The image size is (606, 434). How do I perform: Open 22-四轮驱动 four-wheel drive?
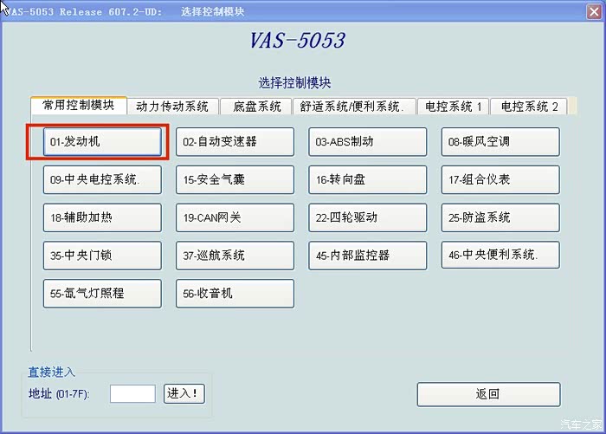[368, 217]
